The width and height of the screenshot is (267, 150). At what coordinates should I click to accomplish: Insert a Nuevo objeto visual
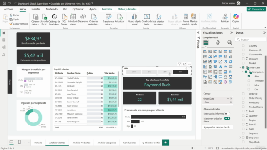(134, 20)
